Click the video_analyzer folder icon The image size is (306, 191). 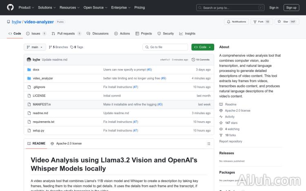29,78
